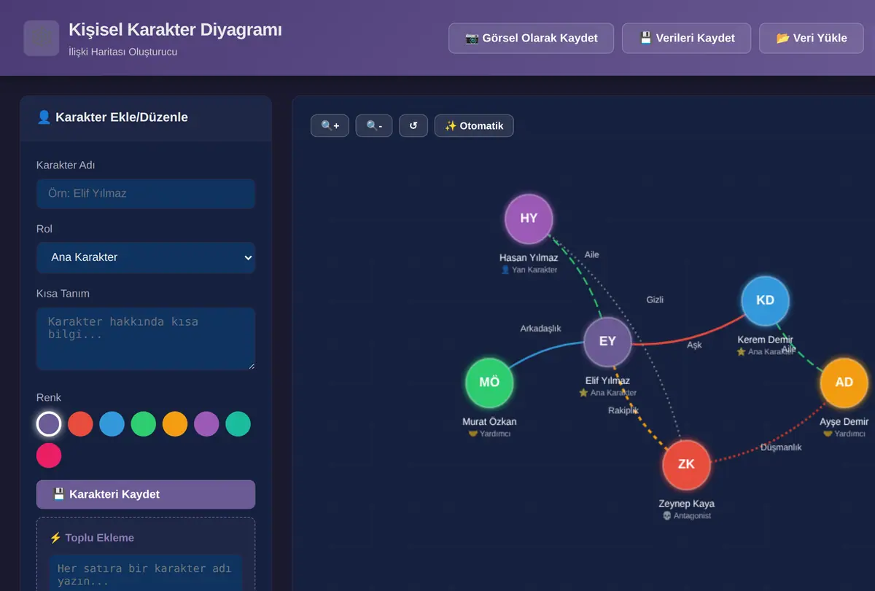Open the Rol dropdown showing Ana Karakter

click(x=146, y=257)
